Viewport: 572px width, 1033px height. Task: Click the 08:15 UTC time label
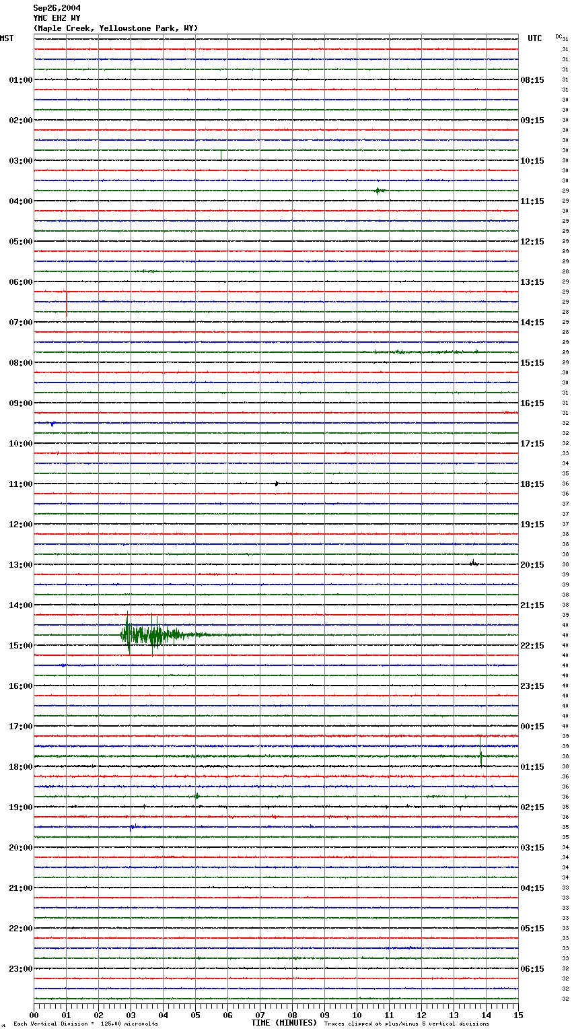(x=532, y=80)
